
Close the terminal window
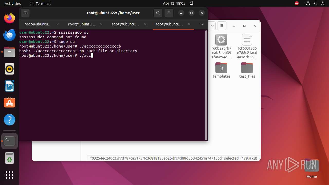[x=202, y=13]
